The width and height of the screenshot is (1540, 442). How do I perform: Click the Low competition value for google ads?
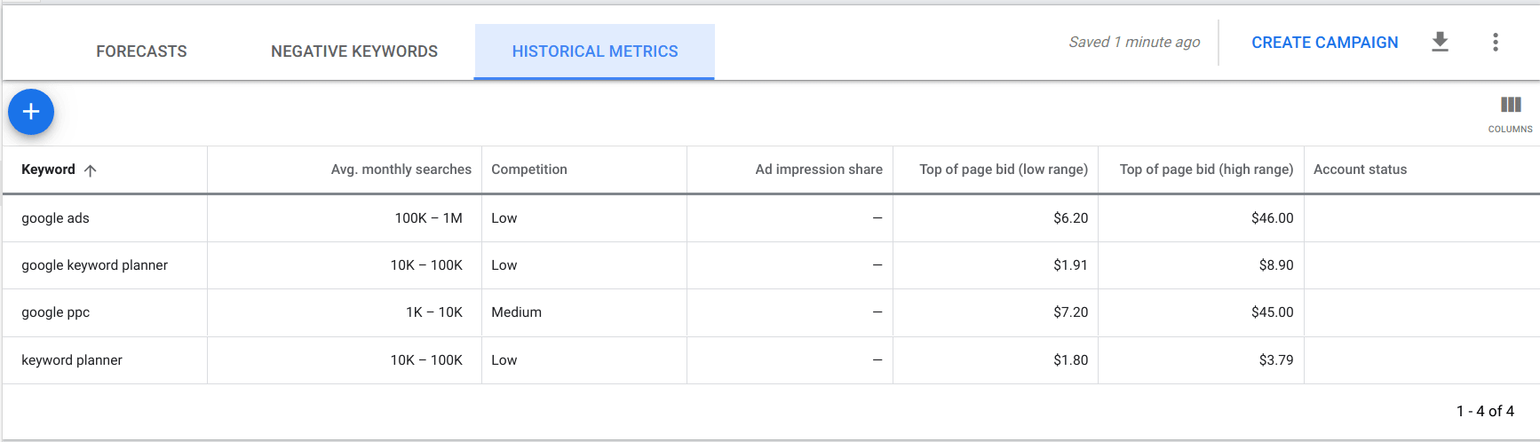tap(504, 218)
